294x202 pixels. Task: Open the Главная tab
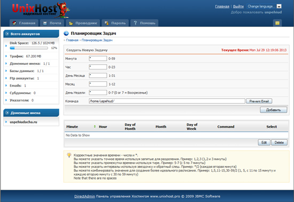click(x=24, y=23)
